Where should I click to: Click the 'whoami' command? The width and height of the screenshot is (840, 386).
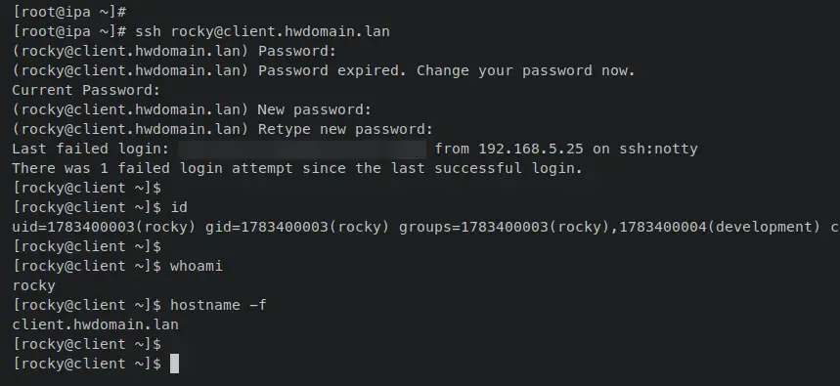click(x=197, y=266)
